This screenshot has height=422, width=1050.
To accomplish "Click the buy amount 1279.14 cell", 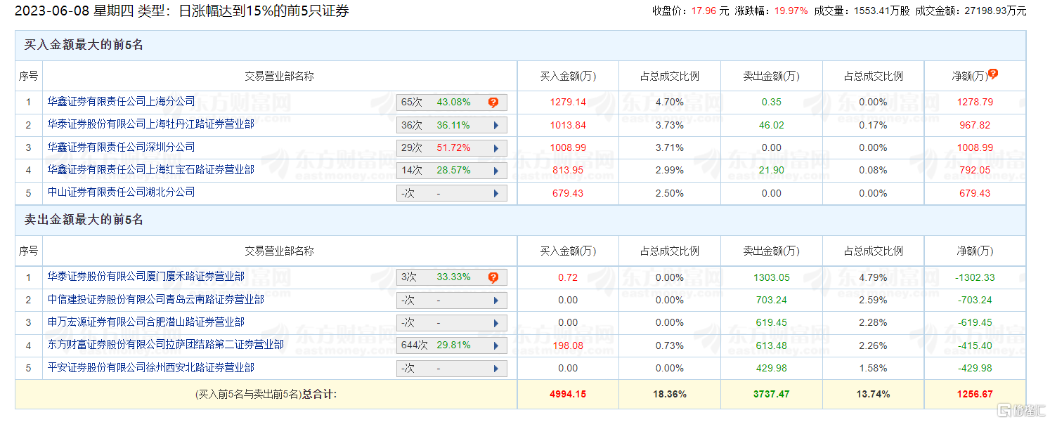I will (568, 102).
